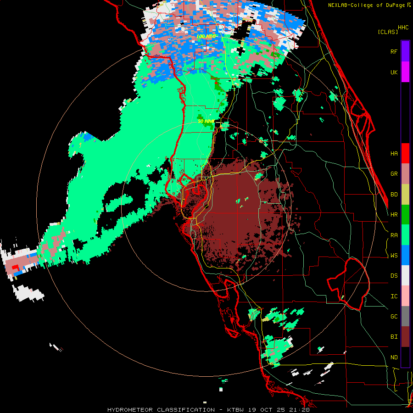Select the BI legend label
Screen dimensions: 413x413
[x=394, y=337]
